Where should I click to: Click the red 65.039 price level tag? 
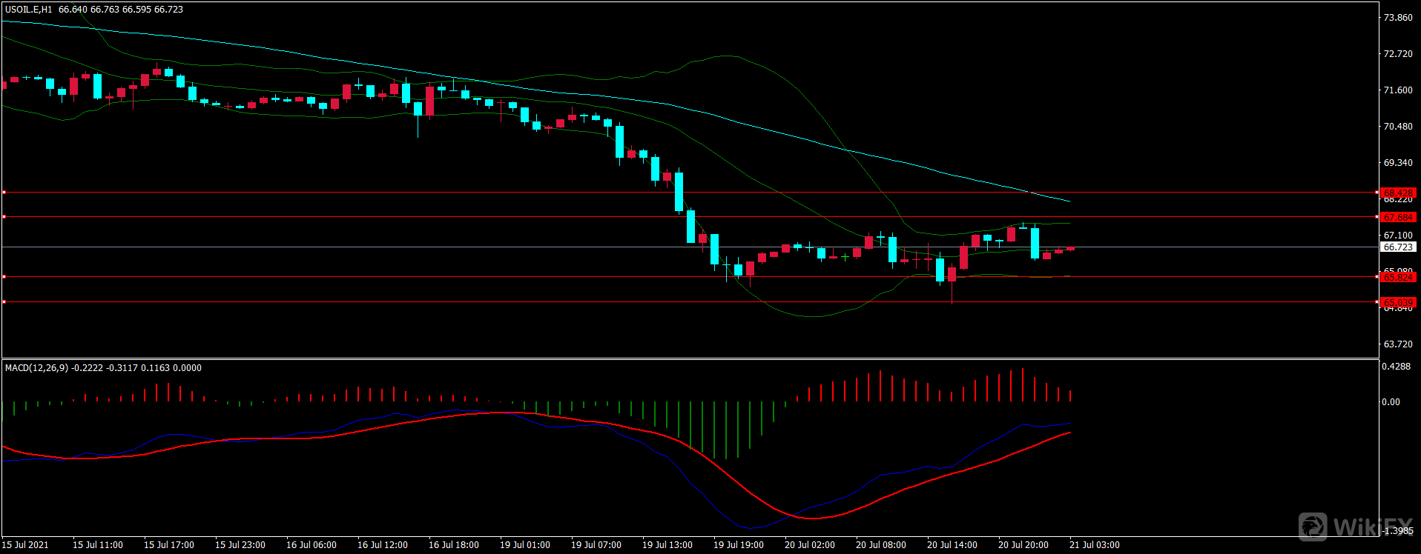tap(1398, 302)
